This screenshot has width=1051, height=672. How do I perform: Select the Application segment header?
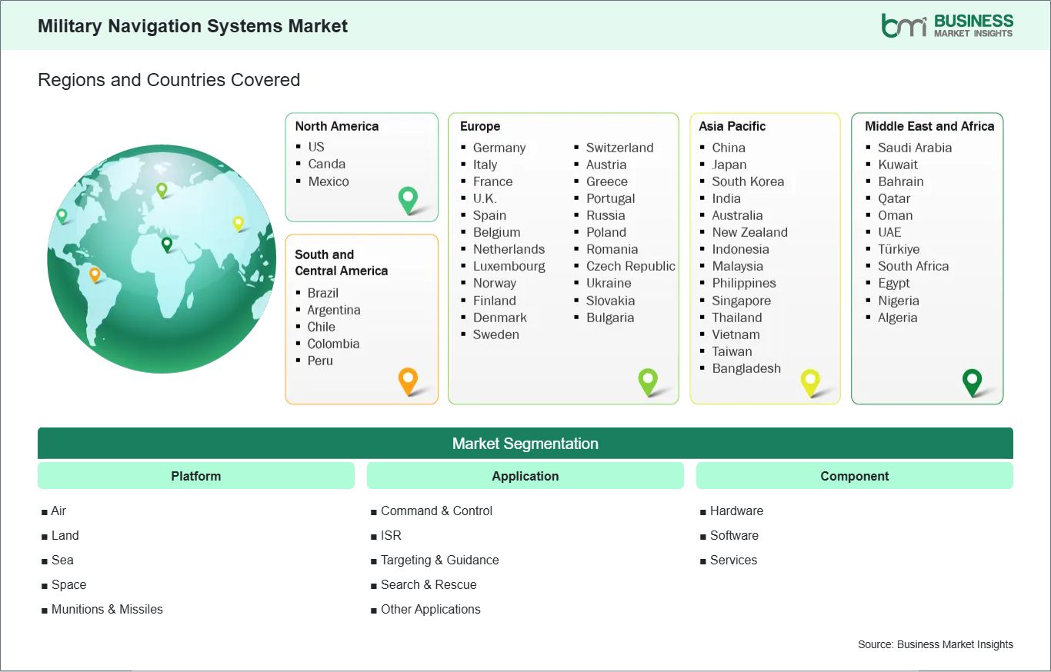click(525, 476)
